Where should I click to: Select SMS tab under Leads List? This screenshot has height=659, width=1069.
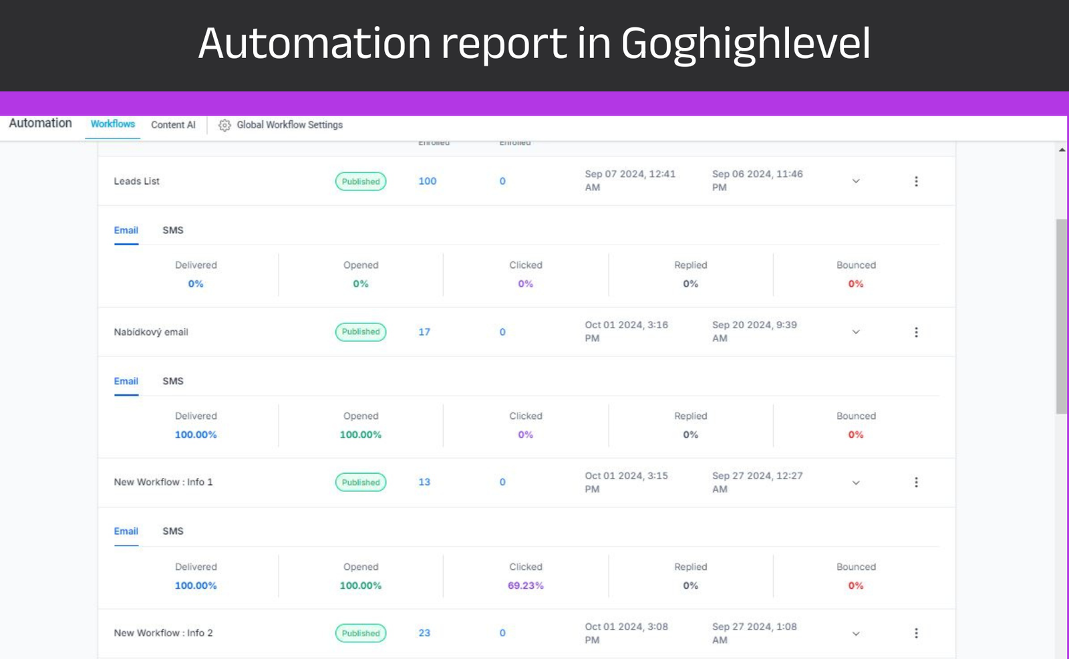coord(172,230)
